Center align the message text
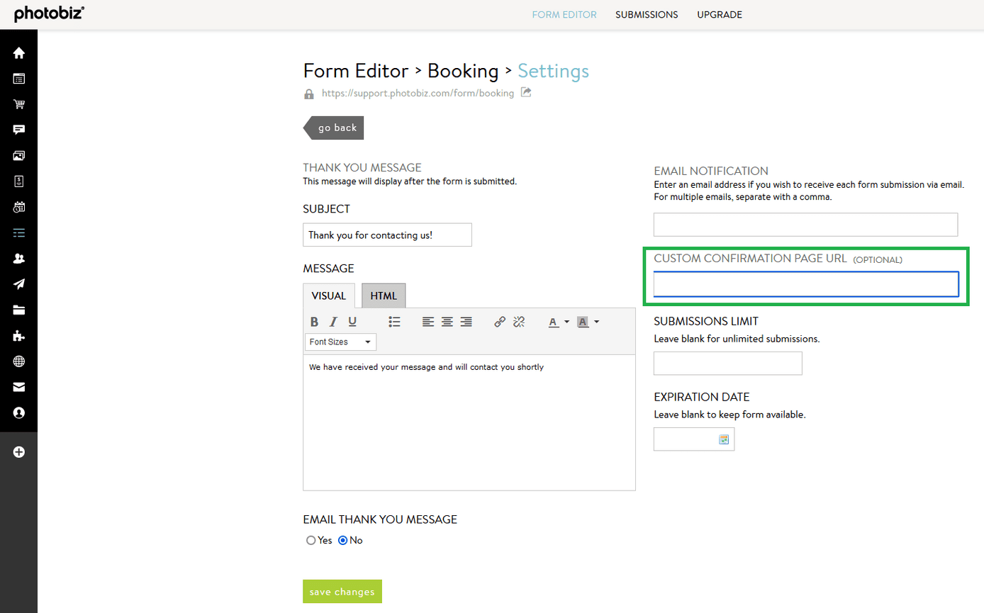Viewport: 984px width, 613px height. (447, 321)
